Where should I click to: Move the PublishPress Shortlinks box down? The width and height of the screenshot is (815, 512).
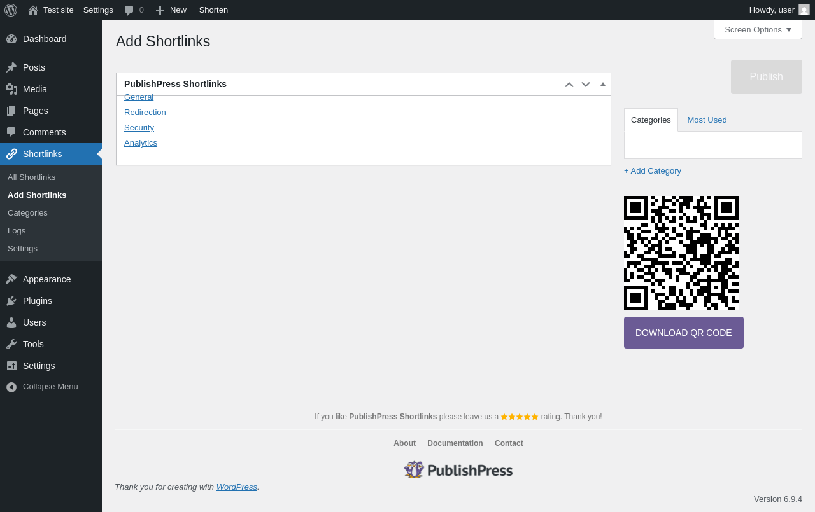coord(586,84)
